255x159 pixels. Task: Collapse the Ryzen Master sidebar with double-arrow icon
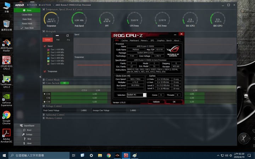40,77
